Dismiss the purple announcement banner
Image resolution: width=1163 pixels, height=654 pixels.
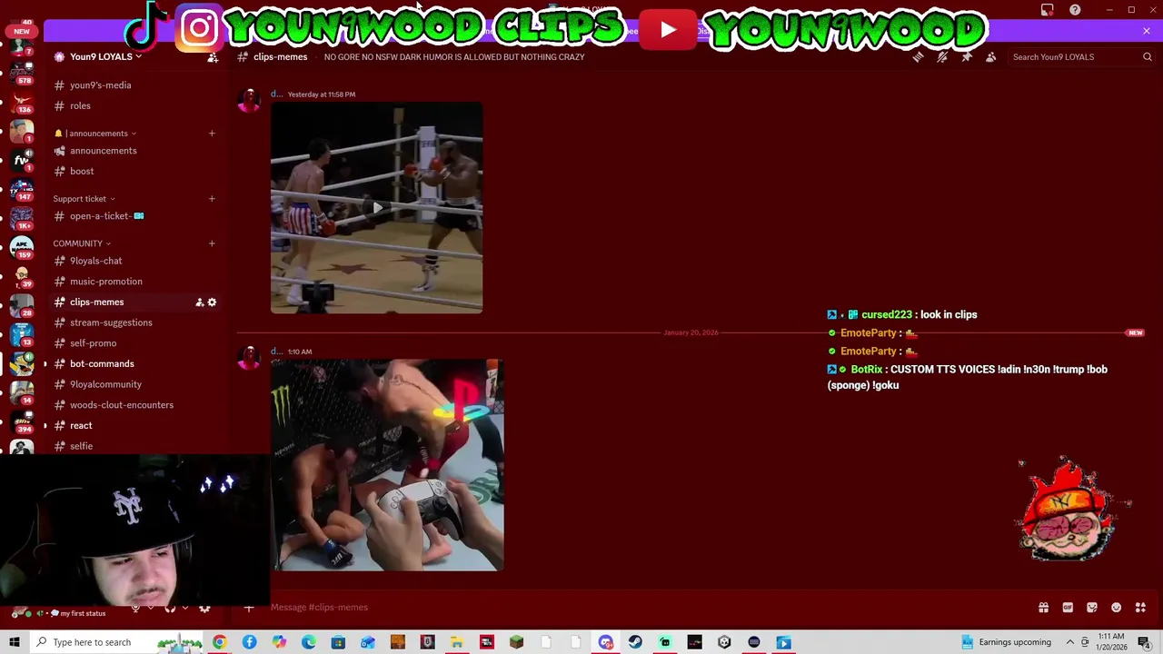coord(1147,31)
